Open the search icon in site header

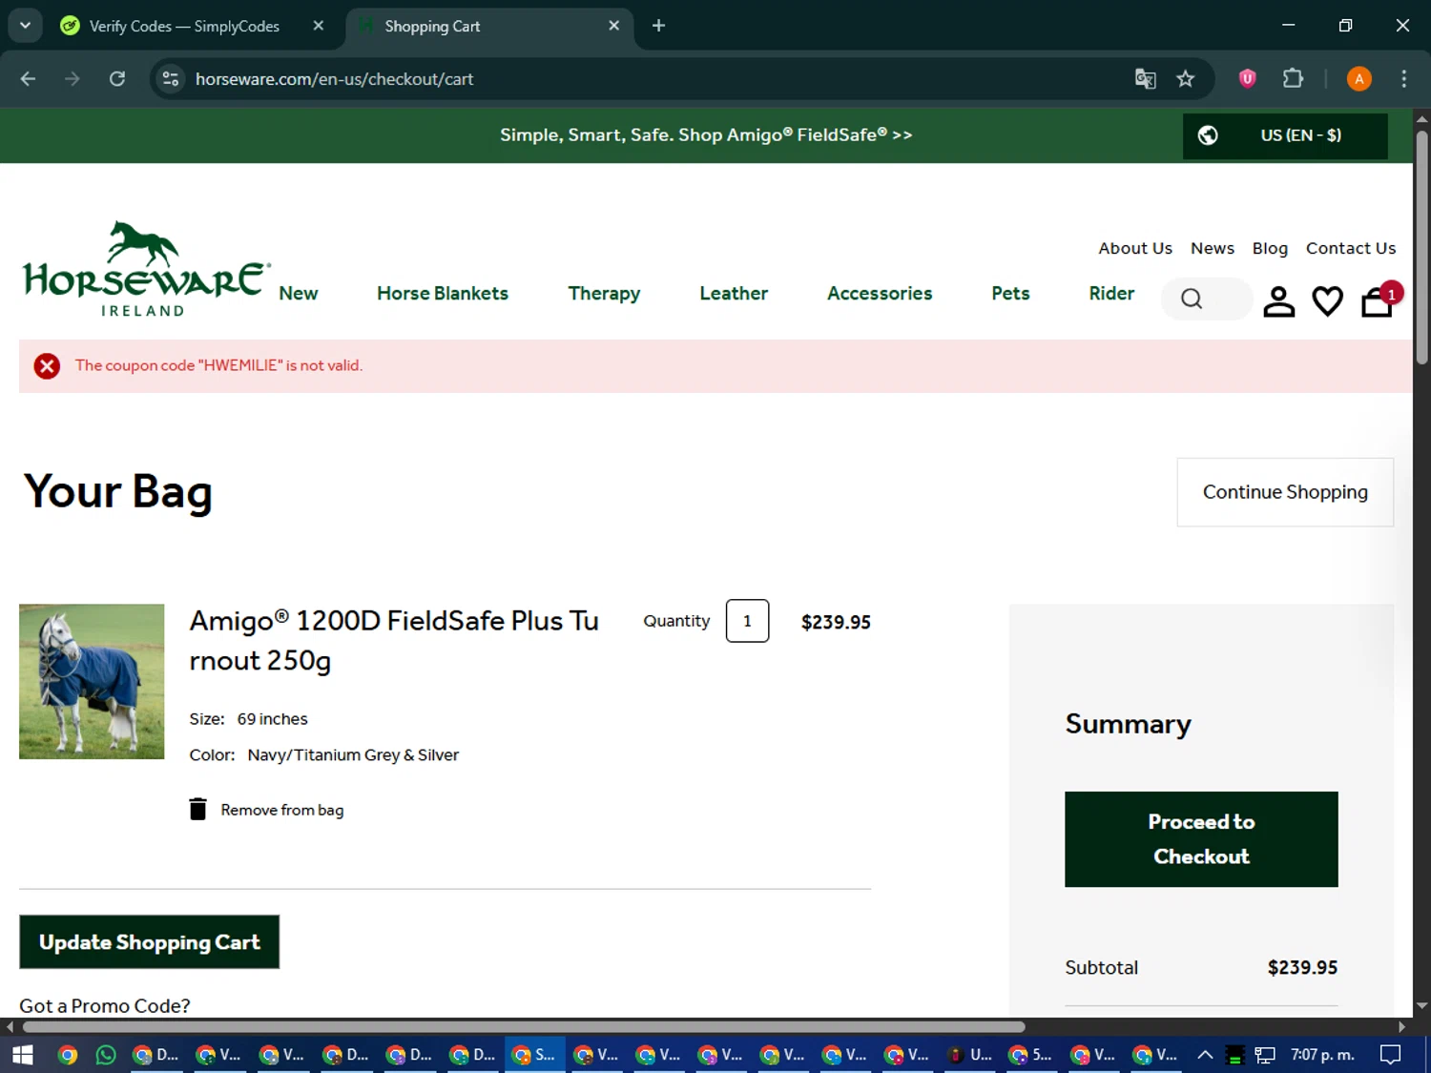(x=1192, y=299)
